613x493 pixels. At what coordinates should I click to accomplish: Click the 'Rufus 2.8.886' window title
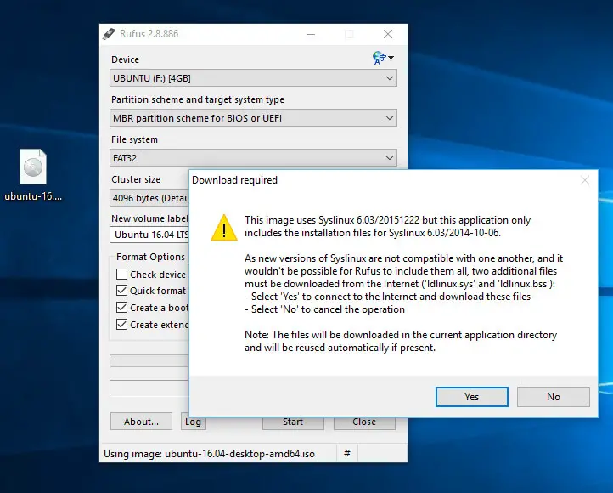tap(149, 34)
